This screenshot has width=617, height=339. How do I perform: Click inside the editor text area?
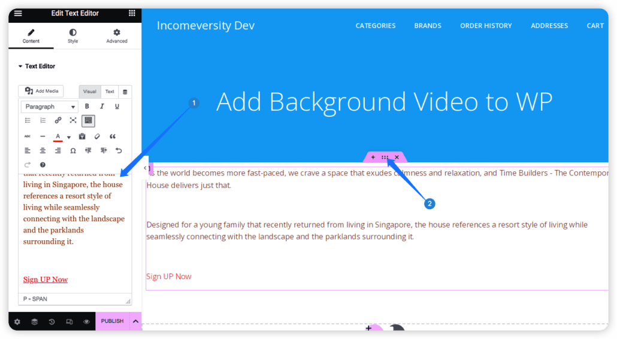pyautogui.click(x=75, y=234)
